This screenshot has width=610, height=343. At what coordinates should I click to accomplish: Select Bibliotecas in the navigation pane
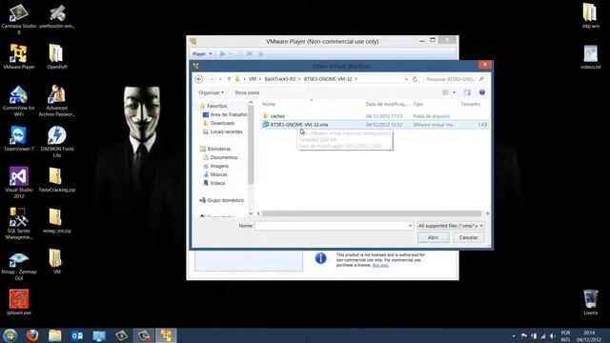click(215, 149)
